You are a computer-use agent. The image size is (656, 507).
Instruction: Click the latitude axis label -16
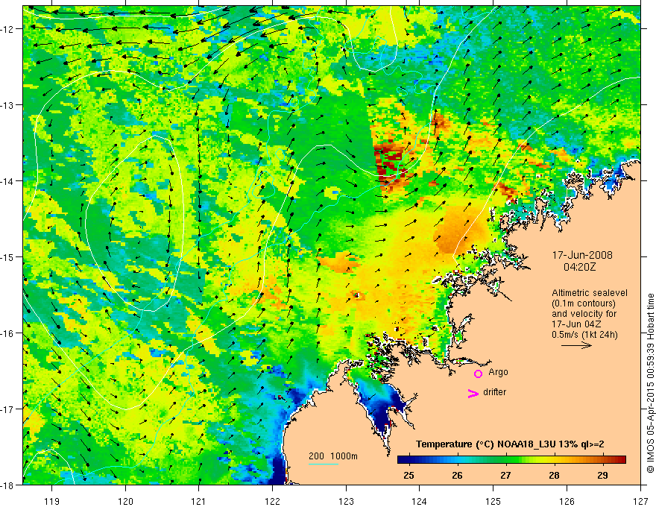tap(8, 333)
